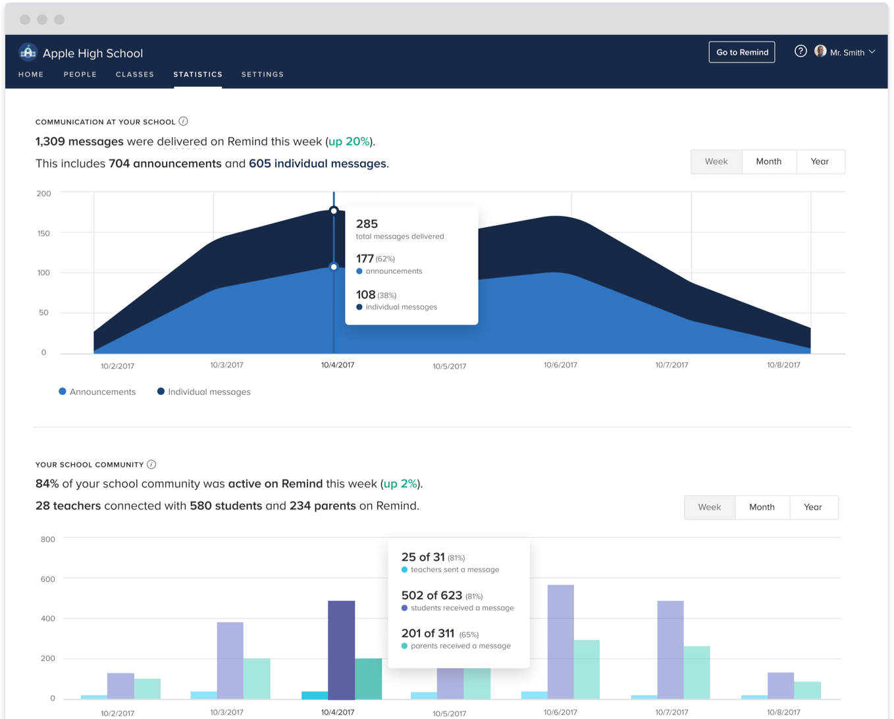This screenshot has width=894, height=719.
Task: Select Month range for communication chart
Action: click(769, 161)
